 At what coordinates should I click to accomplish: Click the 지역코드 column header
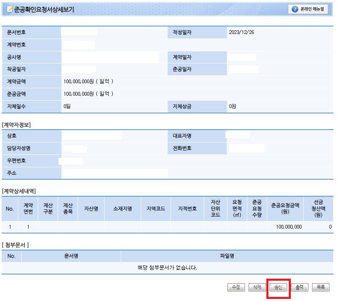click(156, 209)
